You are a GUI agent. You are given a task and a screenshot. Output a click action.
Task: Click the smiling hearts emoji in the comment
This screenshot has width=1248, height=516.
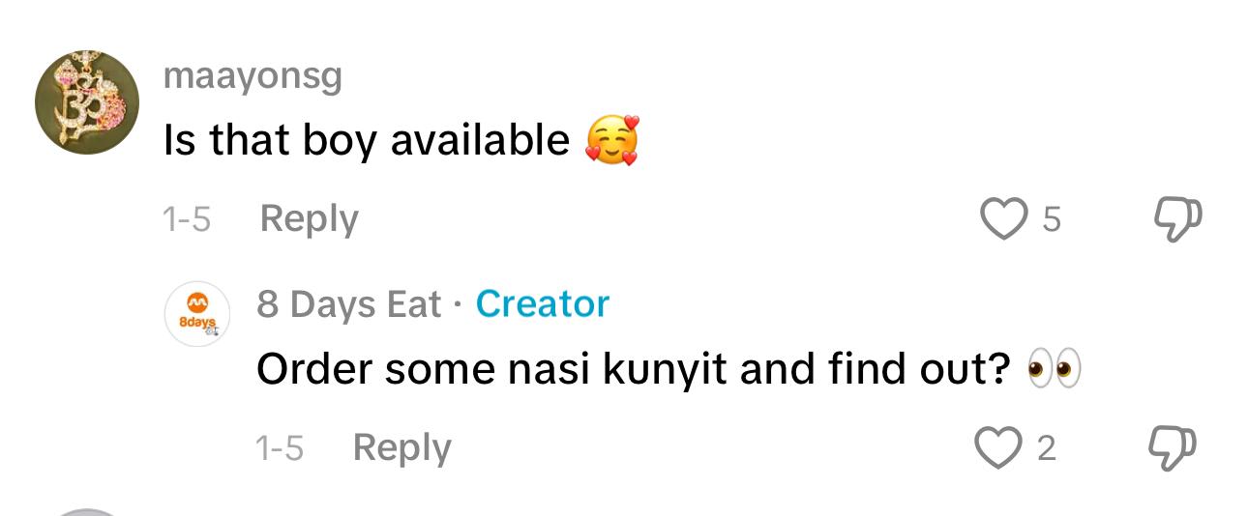click(611, 141)
